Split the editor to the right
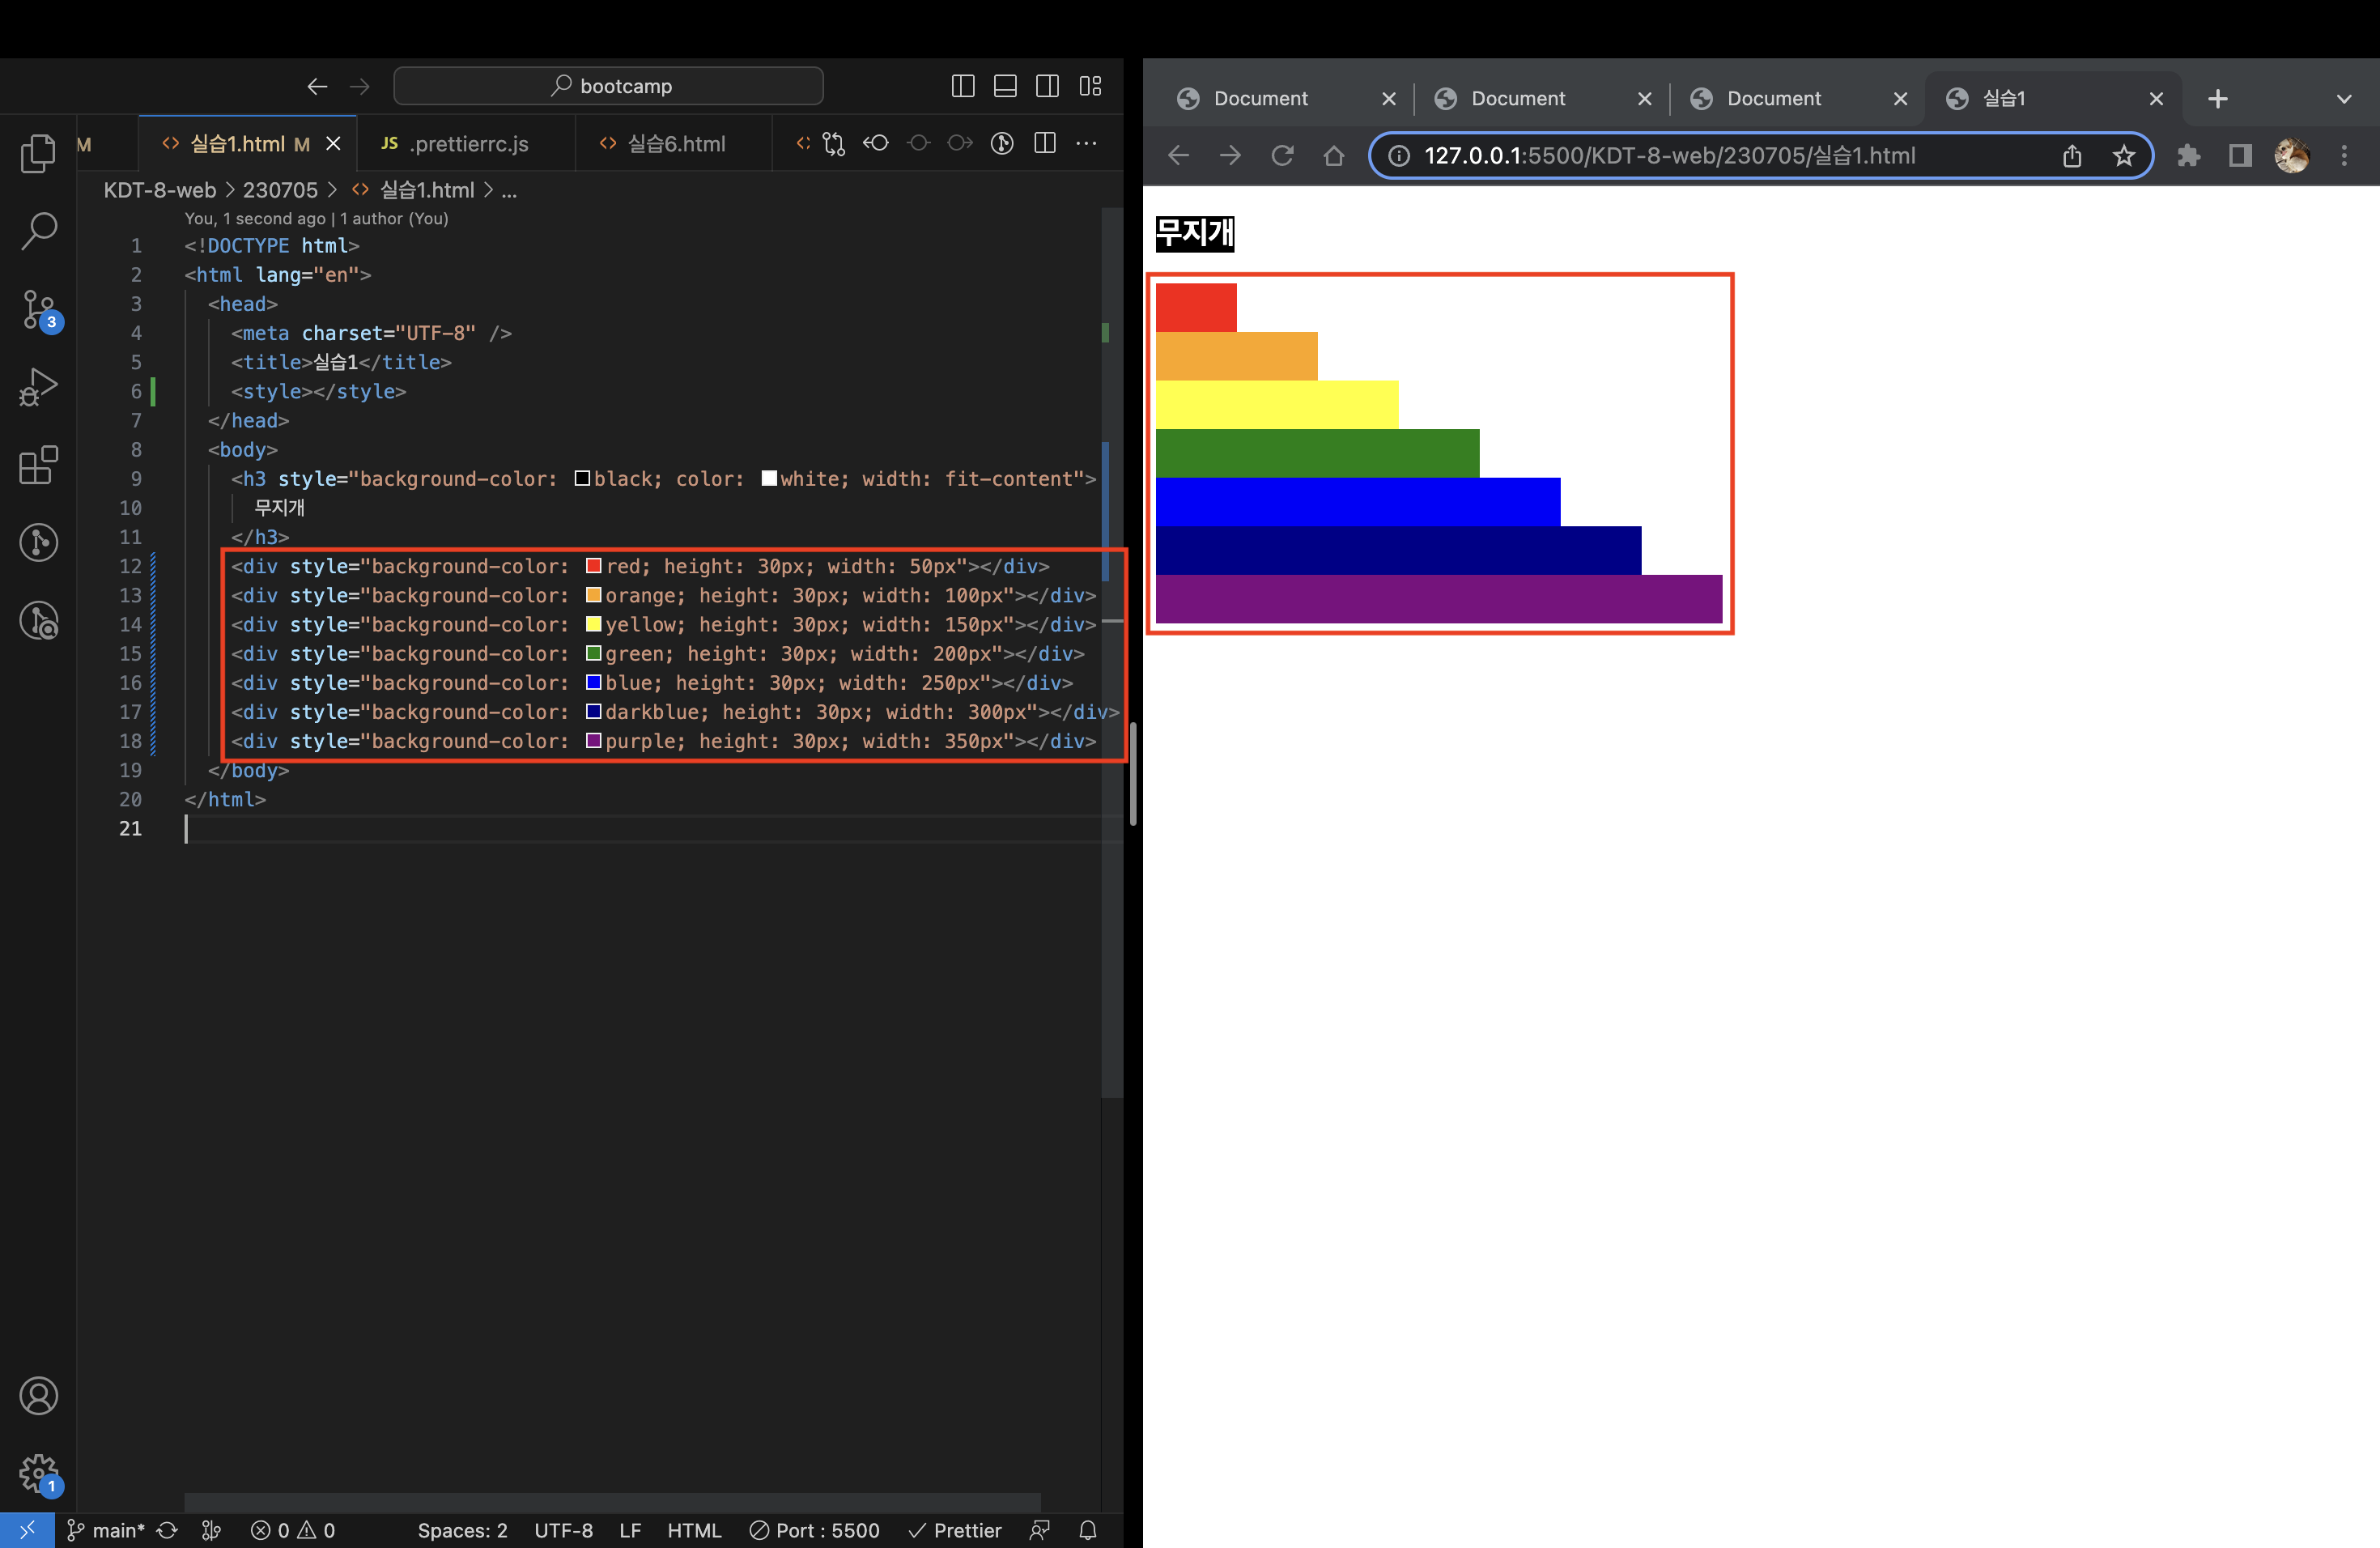Screen dimensions: 2380x1548 [1045, 143]
